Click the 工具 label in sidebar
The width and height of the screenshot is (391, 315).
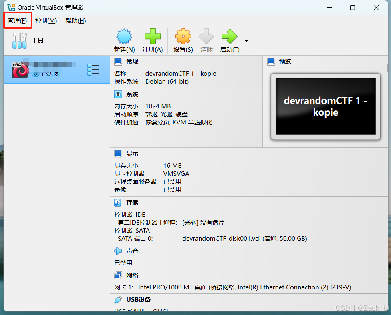pos(38,40)
